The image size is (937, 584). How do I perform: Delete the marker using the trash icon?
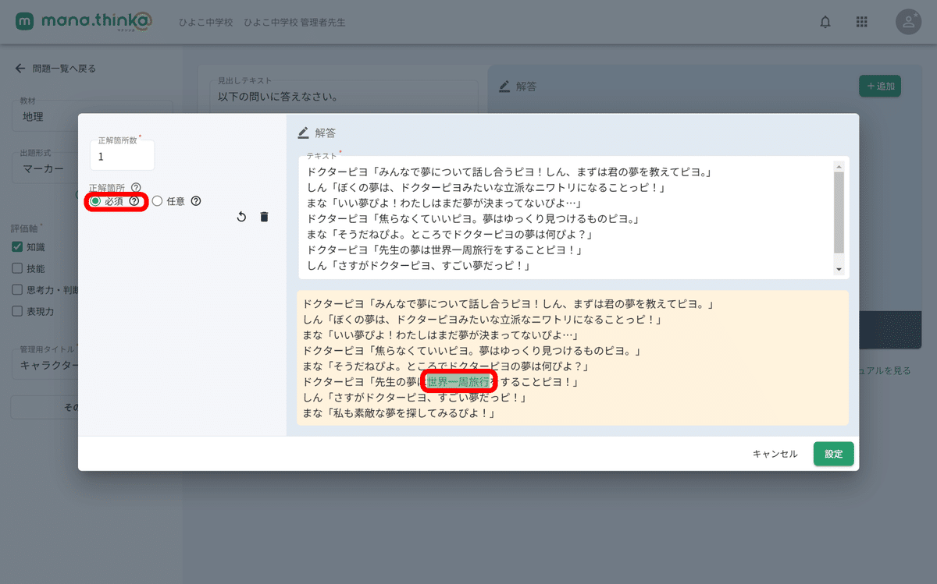[x=264, y=217]
